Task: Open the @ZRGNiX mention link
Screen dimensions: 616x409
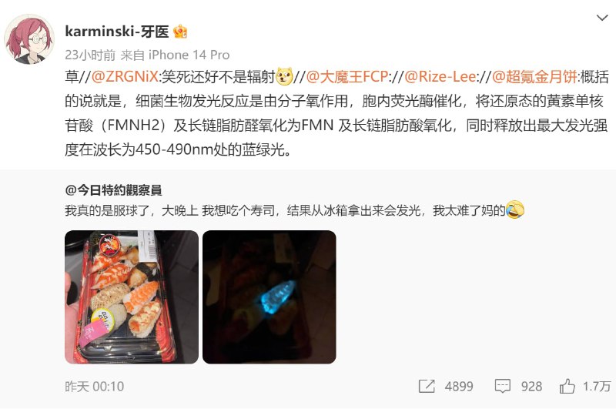Action: (x=125, y=76)
